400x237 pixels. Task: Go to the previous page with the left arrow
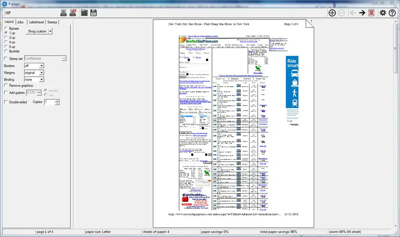click(x=353, y=13)
